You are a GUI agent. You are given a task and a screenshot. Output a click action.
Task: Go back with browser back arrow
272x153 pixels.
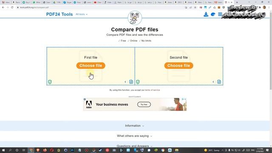[3, 8]
